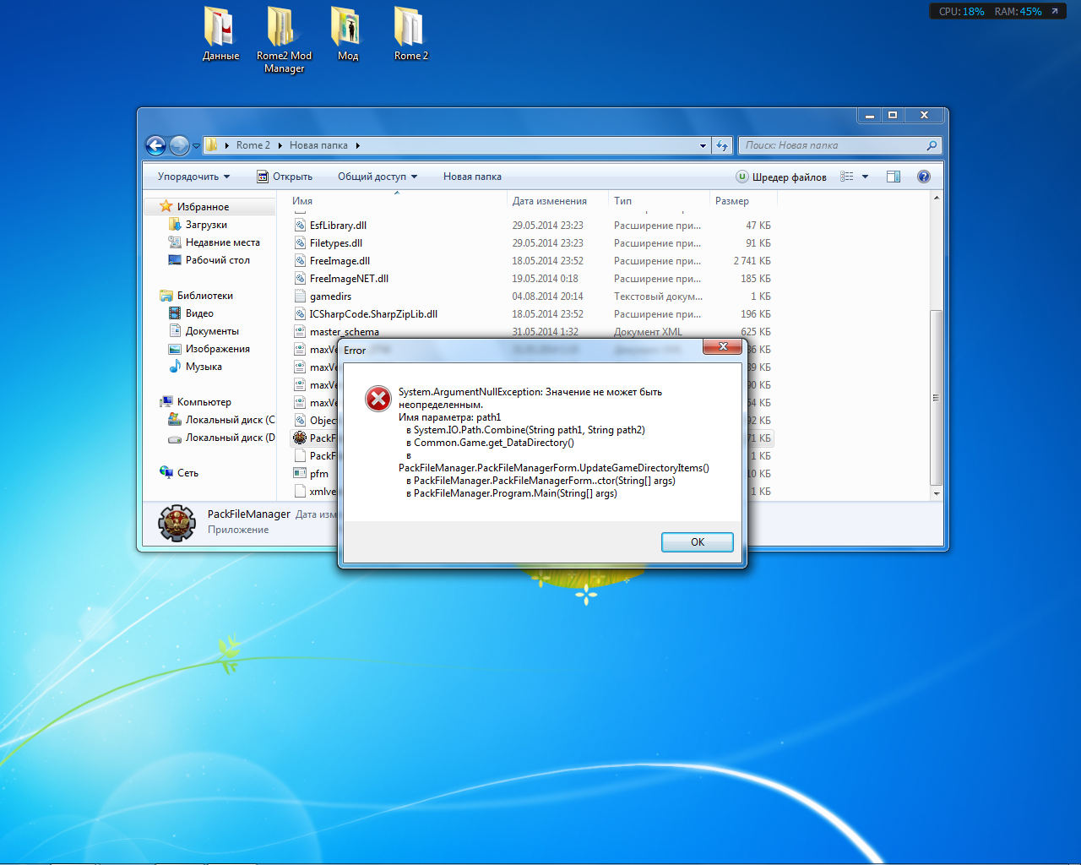Toggle the preview pane icon

coord(894,177)
